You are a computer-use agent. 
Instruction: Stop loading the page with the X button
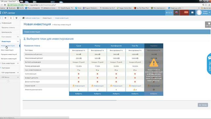5,5
